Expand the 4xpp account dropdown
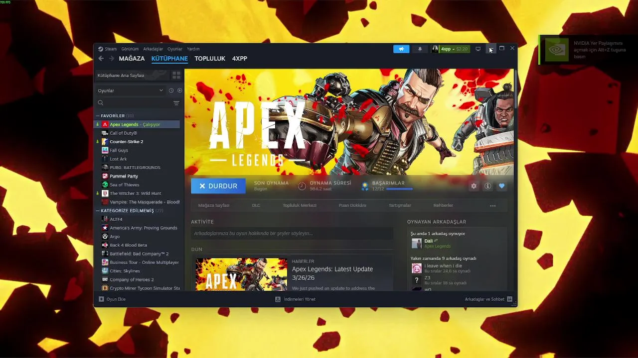 pyautogui.click(x=450, y=49)
